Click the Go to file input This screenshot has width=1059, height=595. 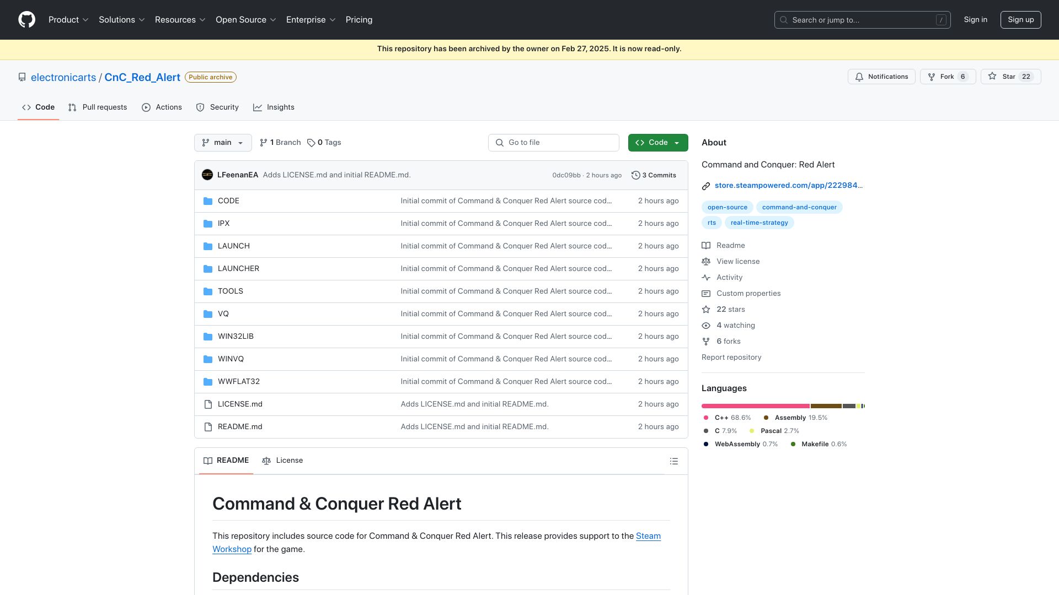[x=554, y=143]
